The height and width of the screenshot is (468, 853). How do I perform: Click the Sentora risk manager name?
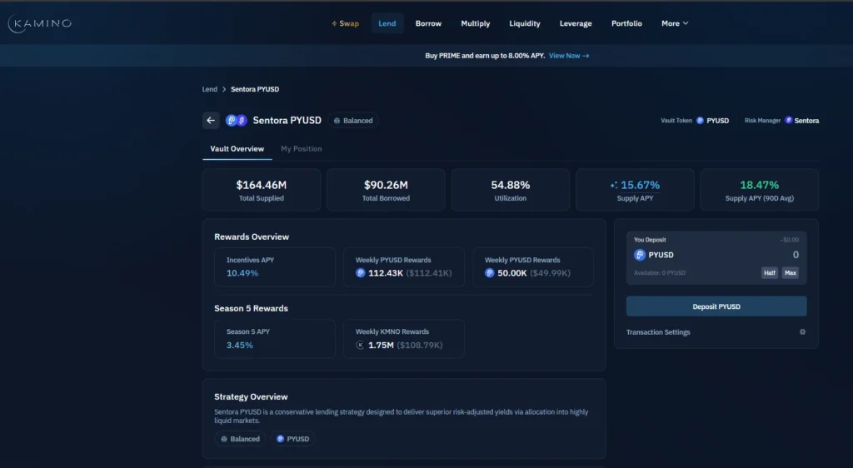[x=806, y=121]
